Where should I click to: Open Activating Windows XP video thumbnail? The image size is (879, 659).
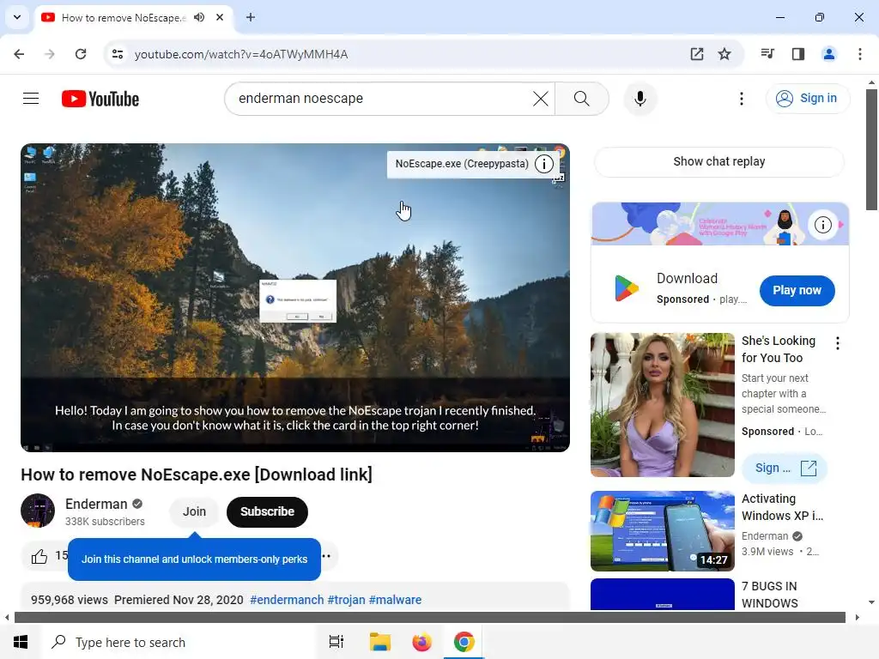point(662,531)
